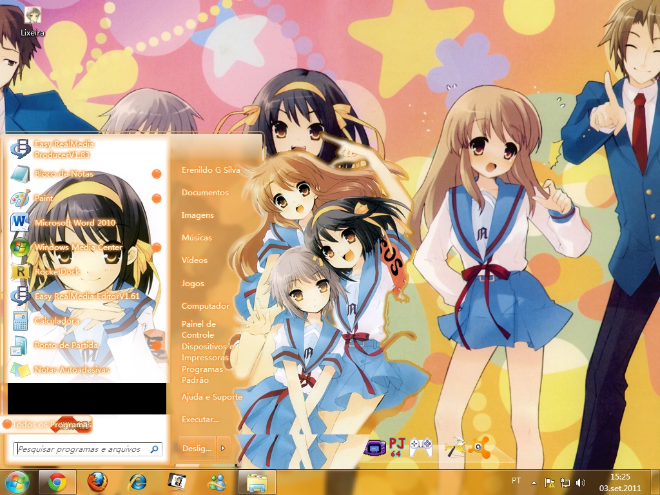Show hidden system tray icons
The image size is (660, 495).
point(532,481)
